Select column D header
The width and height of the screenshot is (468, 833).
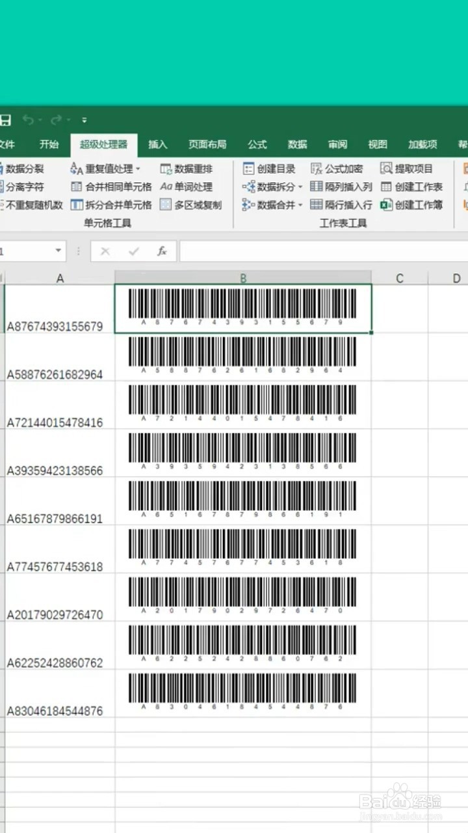coord(448,278)
